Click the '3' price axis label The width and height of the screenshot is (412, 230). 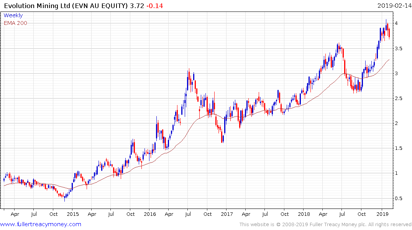396,73
